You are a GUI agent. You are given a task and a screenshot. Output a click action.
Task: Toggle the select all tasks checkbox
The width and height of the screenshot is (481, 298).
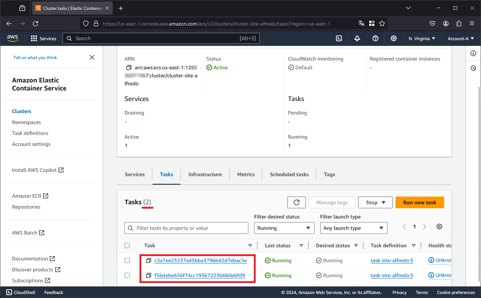point(127,245)
